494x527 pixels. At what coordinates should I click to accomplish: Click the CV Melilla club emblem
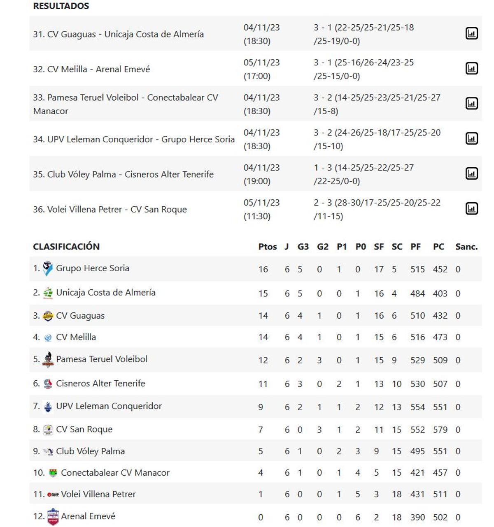click(47, 337)
